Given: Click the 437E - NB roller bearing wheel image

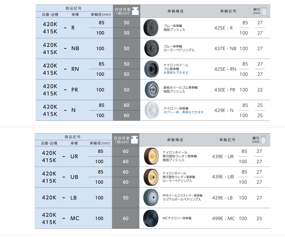Looking at the screenshot, I should pyautogui.click(x=151, y=48).
